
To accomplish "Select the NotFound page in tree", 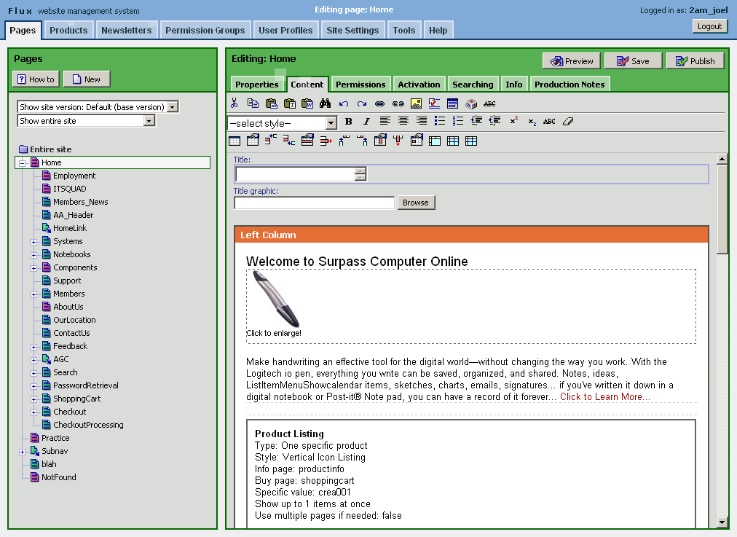I will point(59,477).
